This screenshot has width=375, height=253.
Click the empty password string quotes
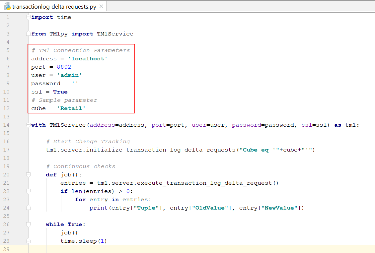tap(75, 83)
